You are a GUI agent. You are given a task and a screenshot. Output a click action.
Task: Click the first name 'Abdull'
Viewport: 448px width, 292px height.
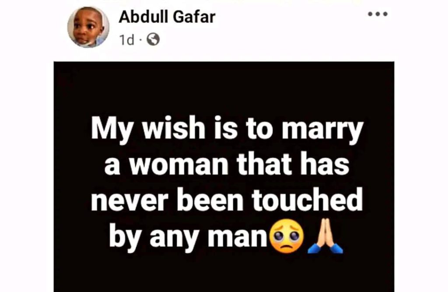[143, 17]
